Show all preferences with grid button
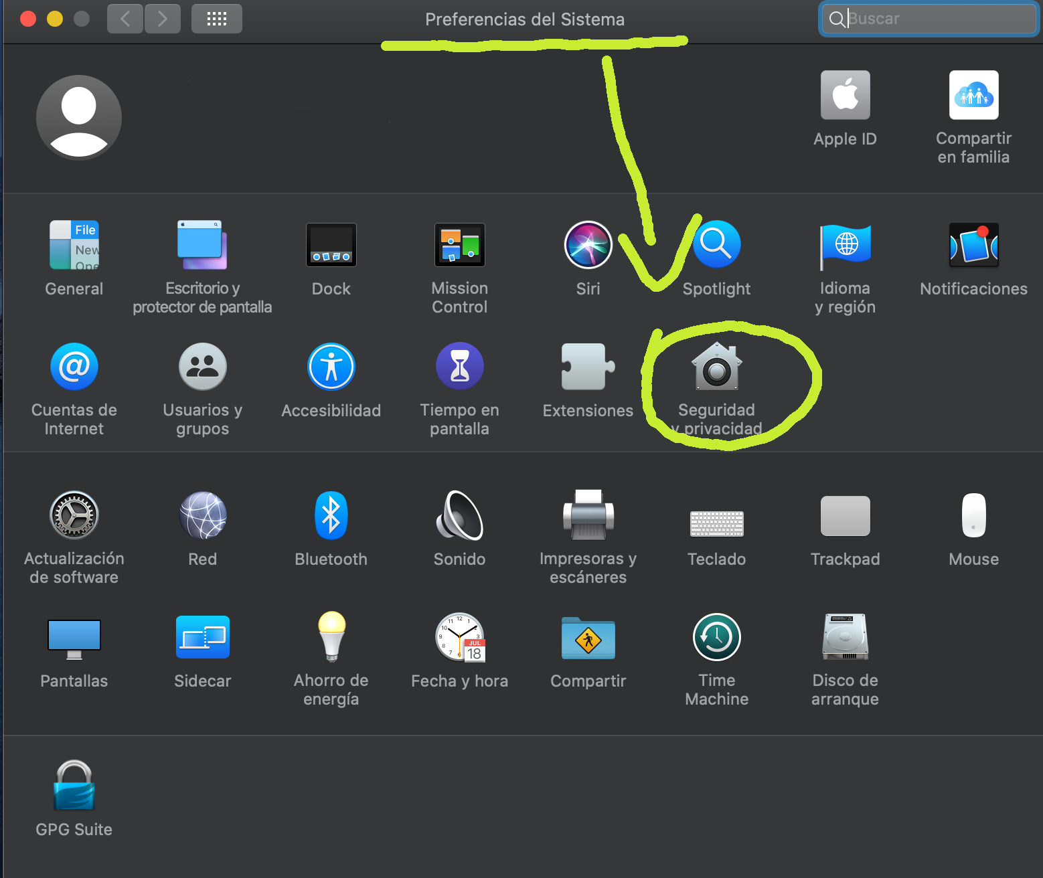The width and height of the screenshot is (1043, 878). click(x=217, y=19)
